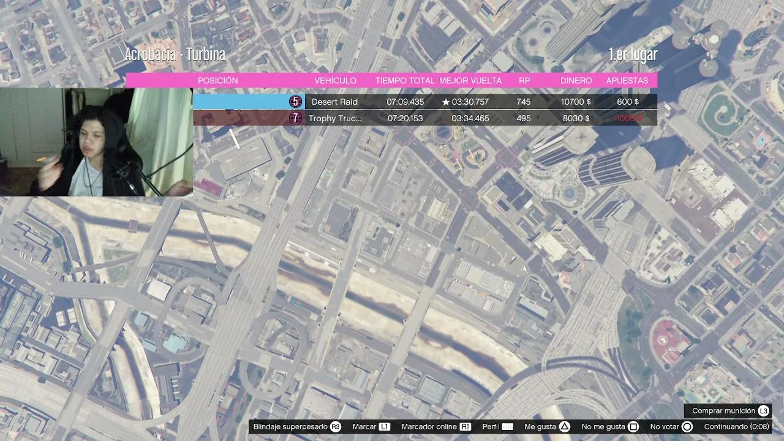Click the MEJOR VUELTA column header
784x441 pixels.
click(x=470, y=80)
